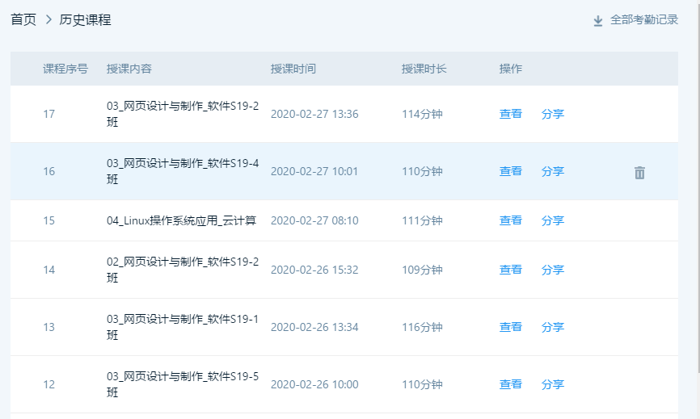Viewport: 700px width, 419px height.
Task: Open 查看 for course 14
Action: point(510,270)
